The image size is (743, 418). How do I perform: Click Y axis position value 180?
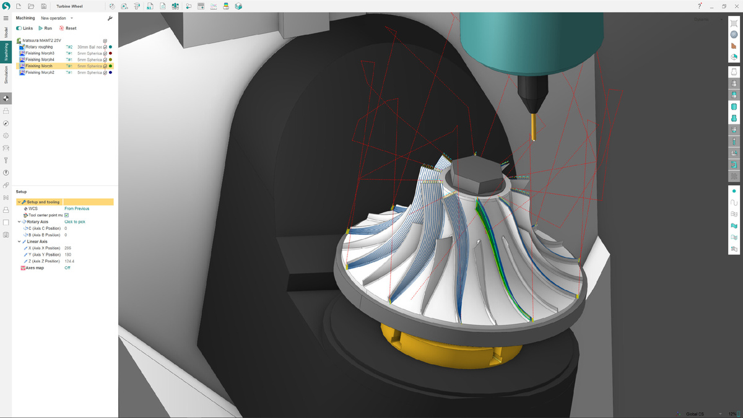tap(67, 255)
